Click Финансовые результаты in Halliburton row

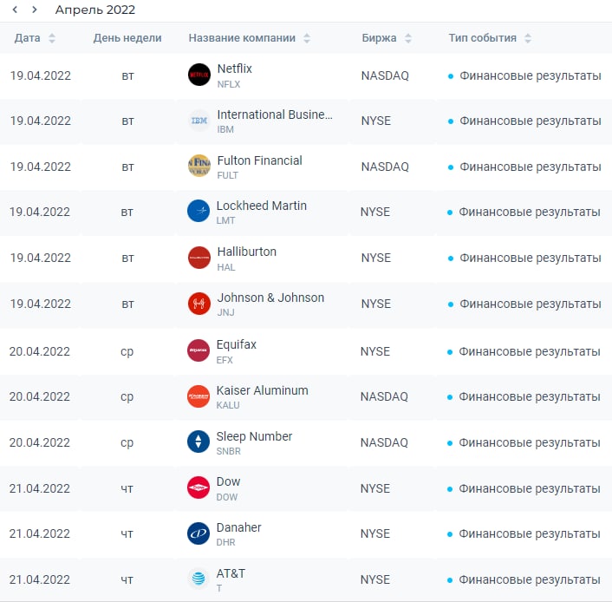(x=530, y=258)
